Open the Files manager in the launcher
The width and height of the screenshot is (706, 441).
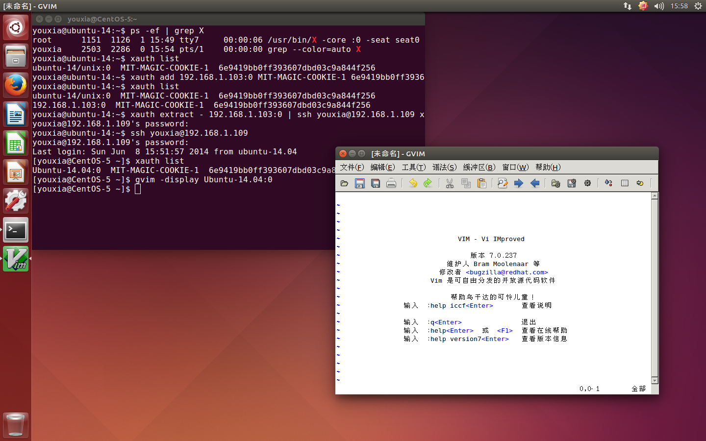point(16,56)
